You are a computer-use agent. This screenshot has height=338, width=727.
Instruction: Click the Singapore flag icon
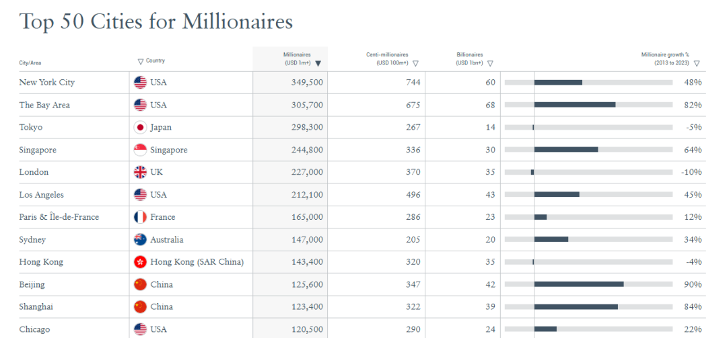coord(140,150)
